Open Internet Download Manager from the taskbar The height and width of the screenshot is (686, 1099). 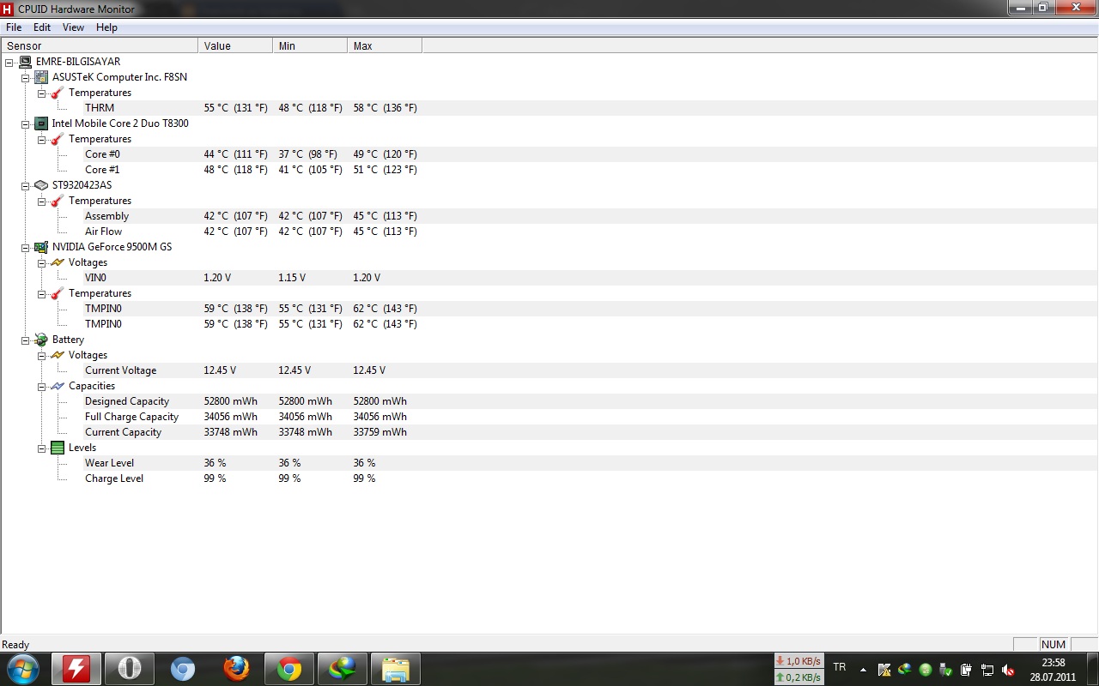pyautogui.click(x=343, y=668)
